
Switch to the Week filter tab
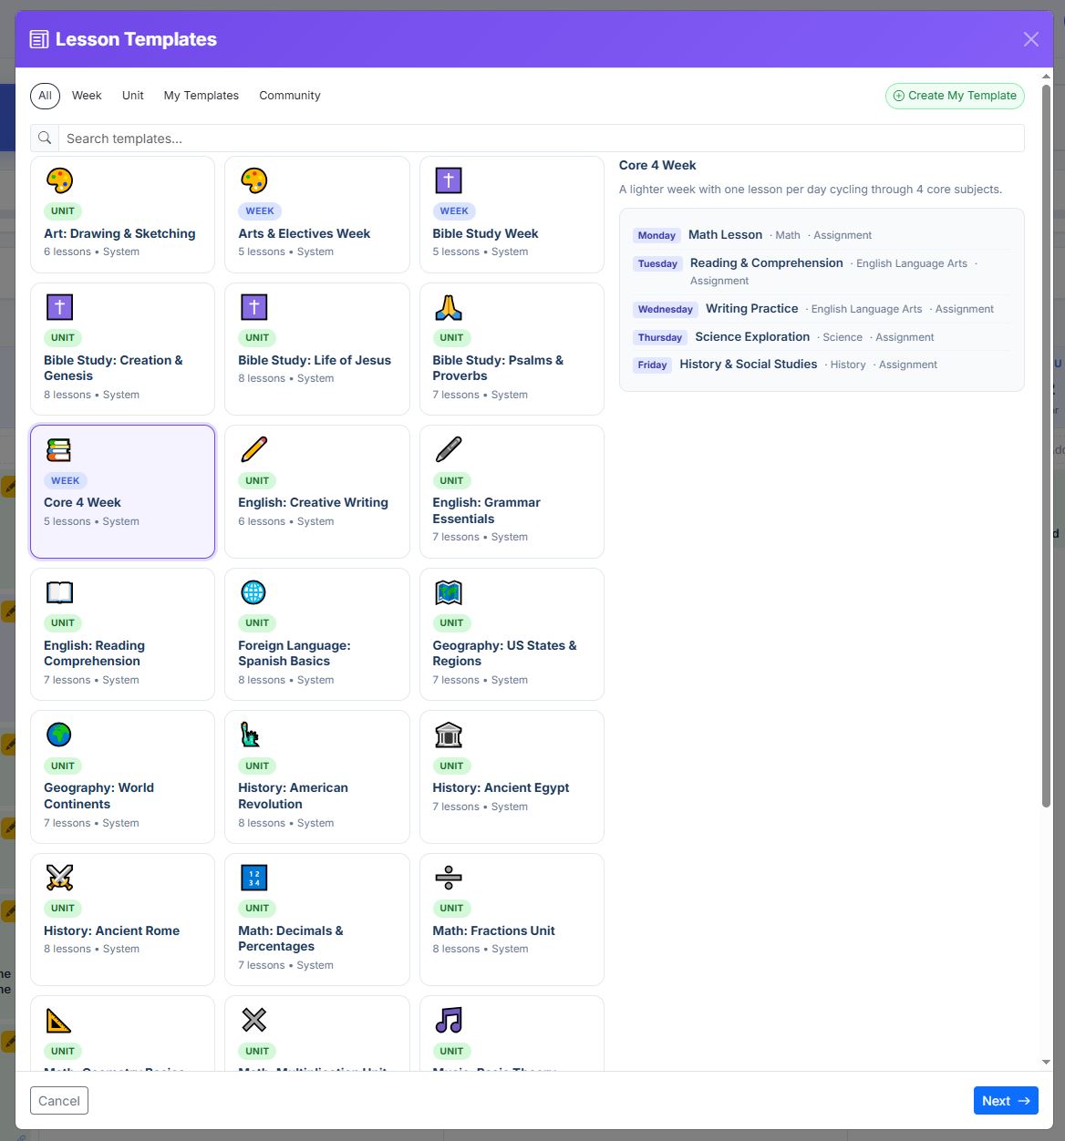(87, 96)
